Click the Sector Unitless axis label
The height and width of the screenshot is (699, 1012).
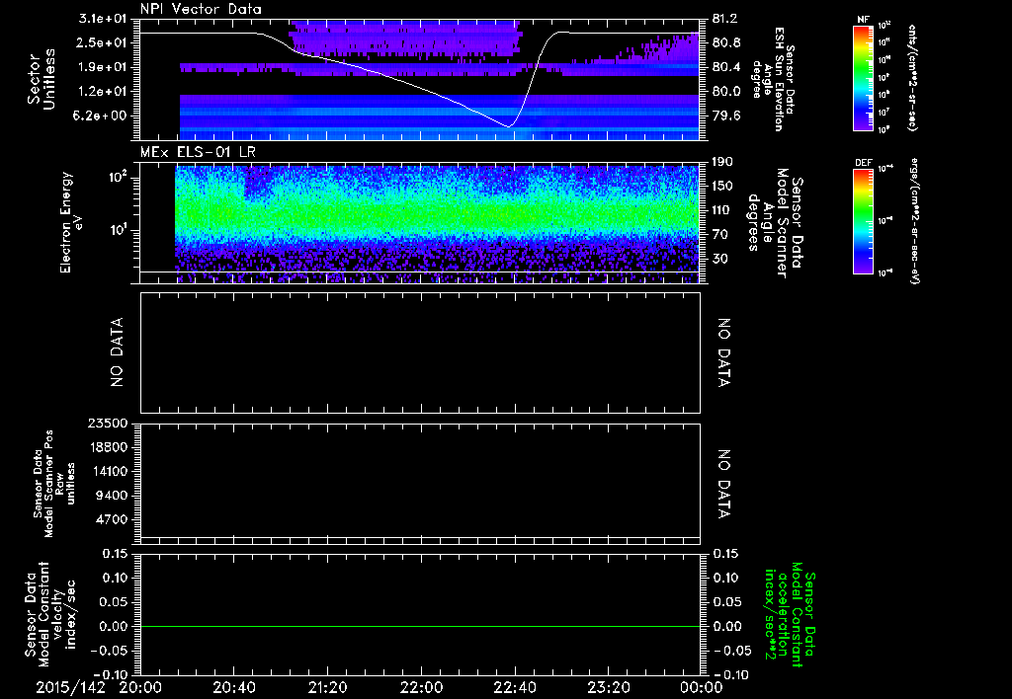click(40, 78)
